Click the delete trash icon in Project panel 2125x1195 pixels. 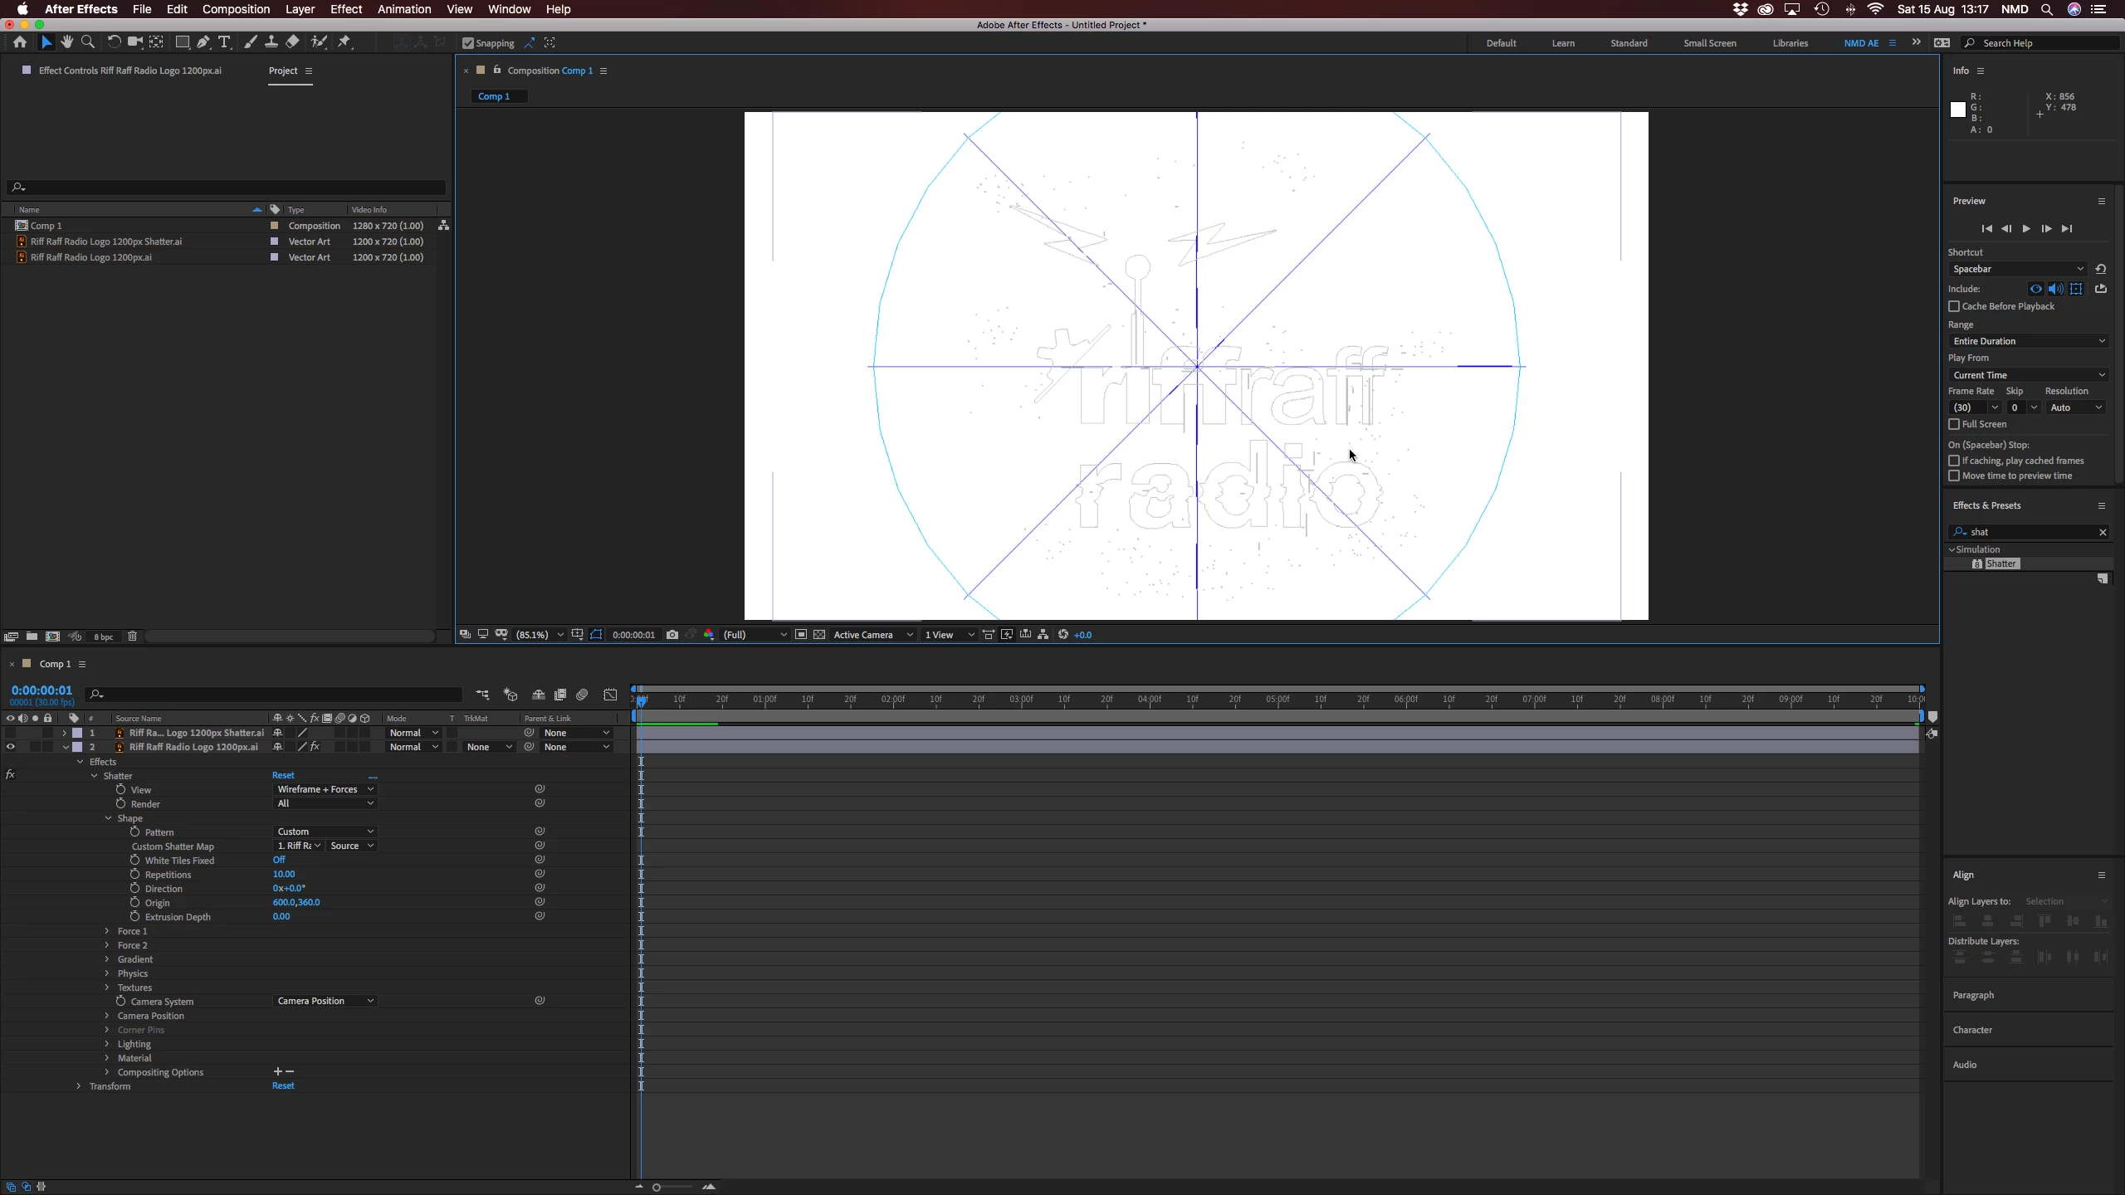[132, 637]
